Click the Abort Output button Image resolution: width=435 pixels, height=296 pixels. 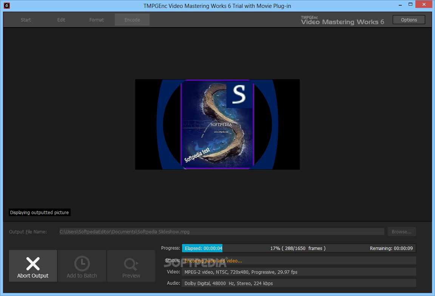pos(33,266)
